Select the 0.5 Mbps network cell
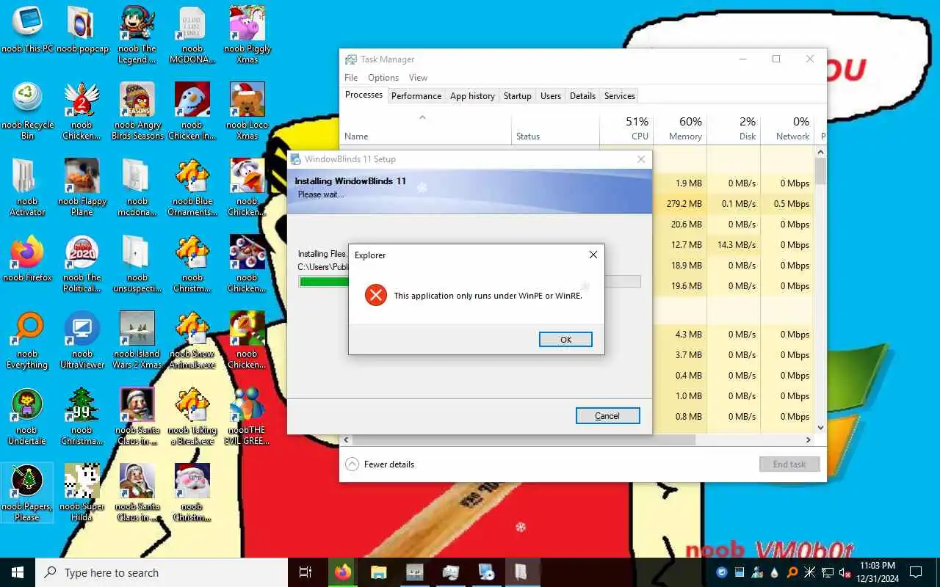The image size is (940, 587). (x=787, y=204)
